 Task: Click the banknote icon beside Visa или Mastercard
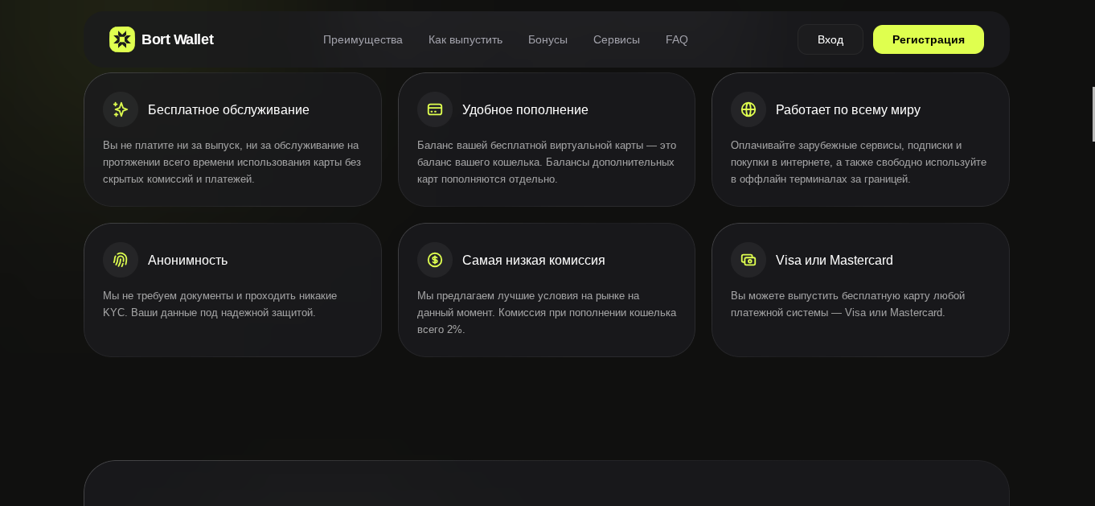click(x=748, y=260)
